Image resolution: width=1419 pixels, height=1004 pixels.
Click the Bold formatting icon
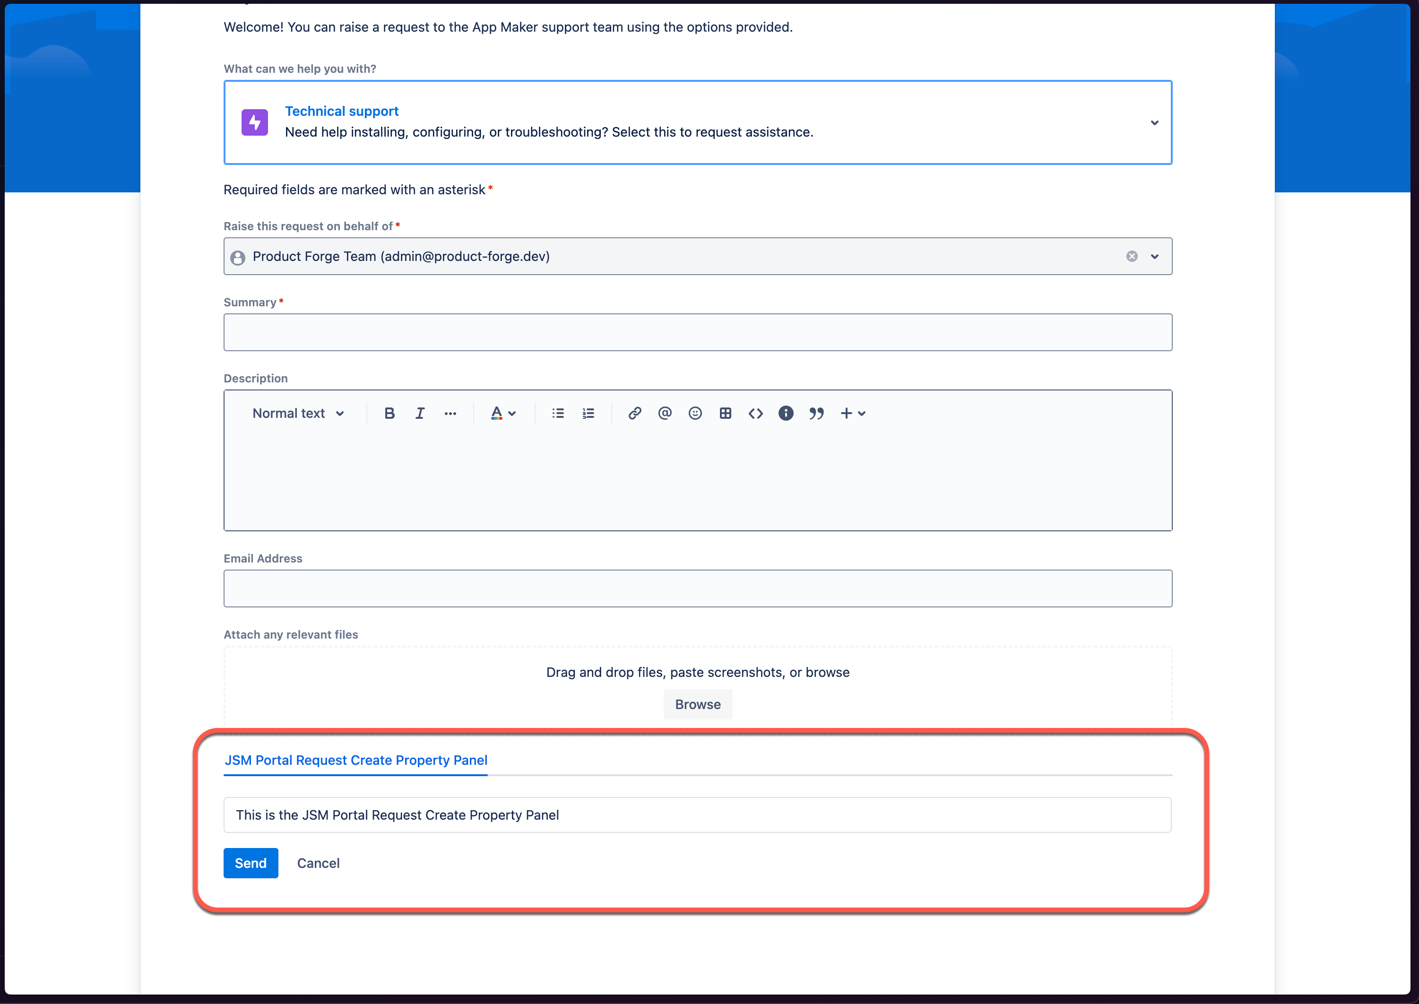pyautogui.click(x=389, y=414)
